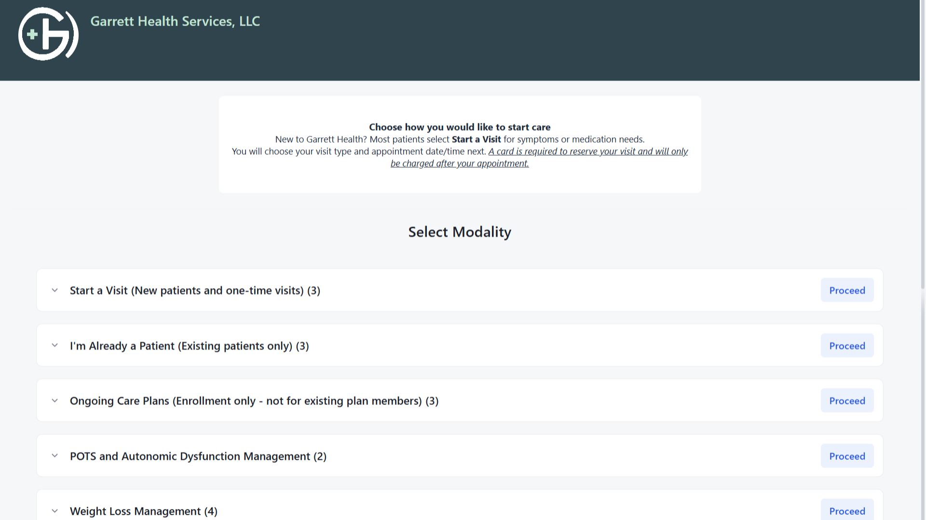Select Weight Loss Management (4) label
926x520 pixels.
pos(144,511)
